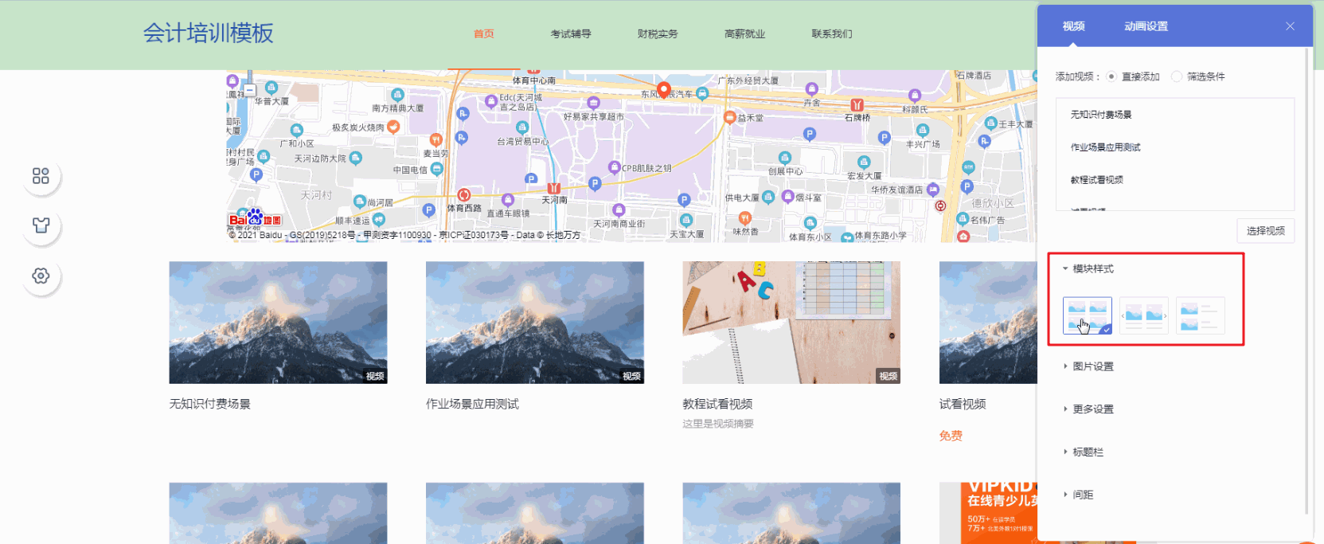
Task: Click the 麦当劳 restaurant marker on map
Action: point(435,140)
